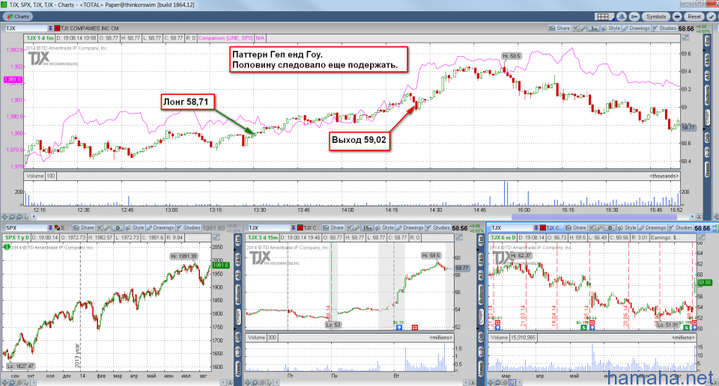Expand SPX chart symbol dropdown arrow
The height and width of the screenshot is (386, 719).
coord(50,227)
